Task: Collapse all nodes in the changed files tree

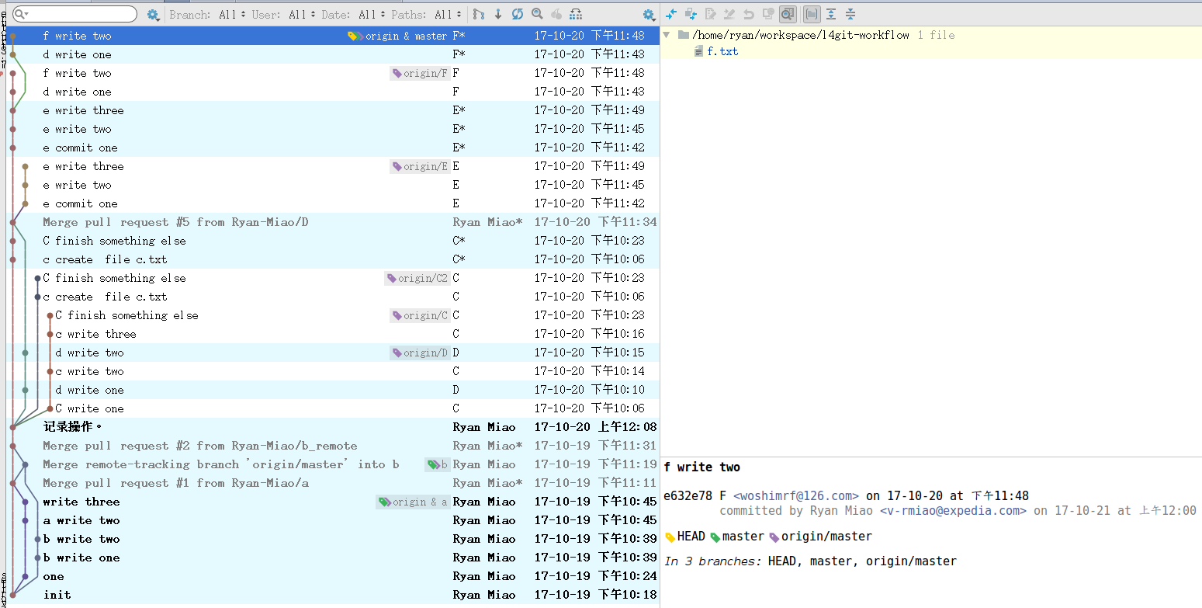Action: (850, 13)
